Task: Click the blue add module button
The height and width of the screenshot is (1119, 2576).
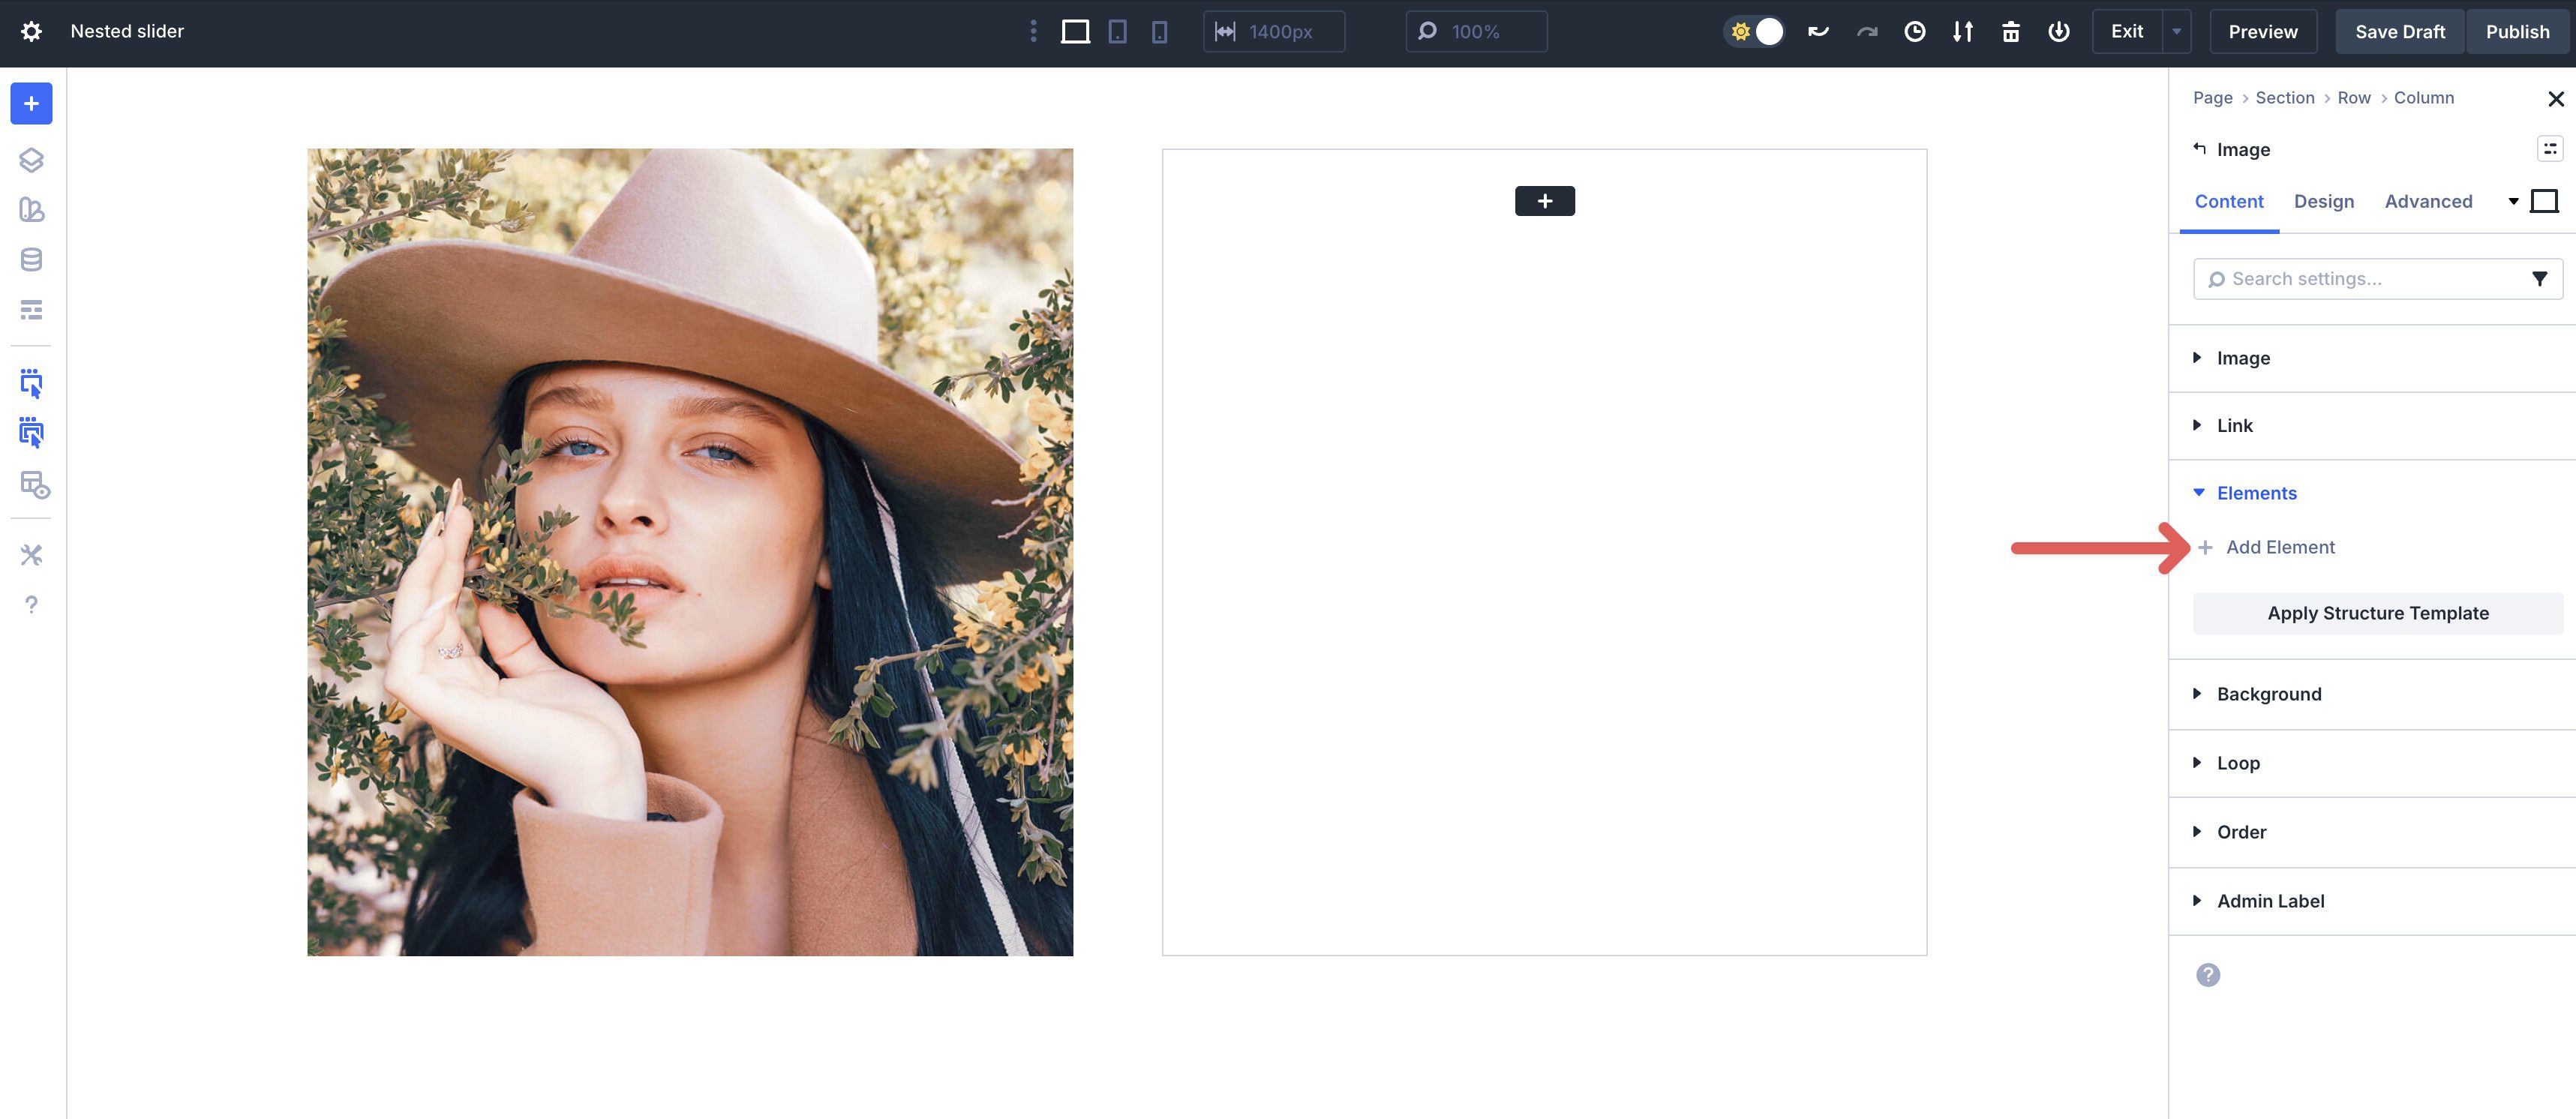Action: tap(31, 103)
